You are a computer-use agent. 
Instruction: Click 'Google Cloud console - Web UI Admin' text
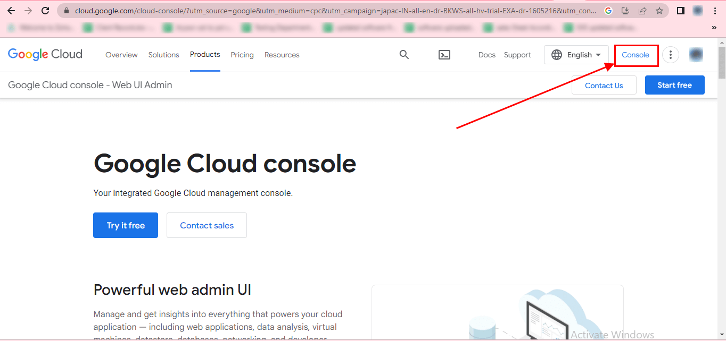pos(90,85)
